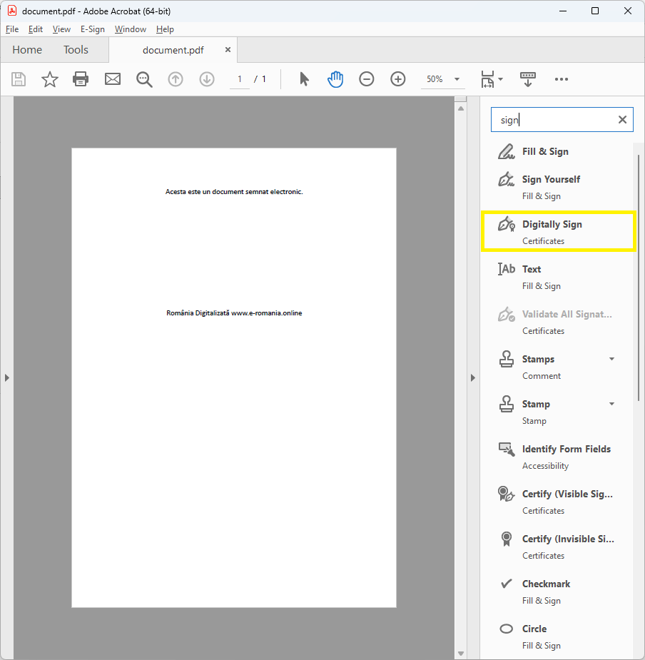Open the find text magnifier tool

(144, 79)
